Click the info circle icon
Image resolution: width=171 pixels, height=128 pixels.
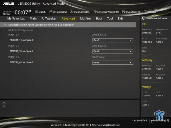[x=4, y=105]
